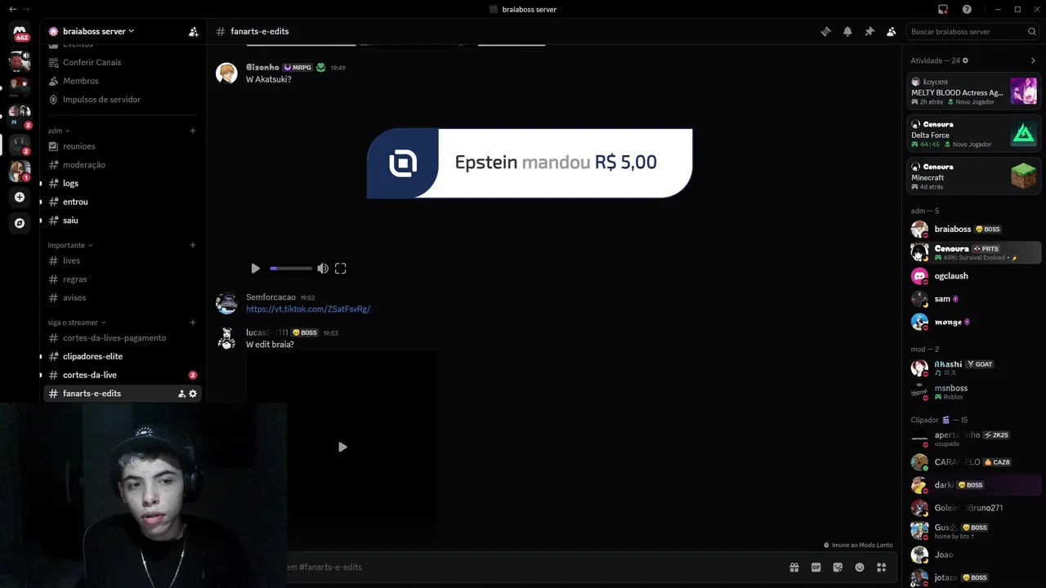Add channel to importante category
Viewport: 1046px width, 588px height.
(x=193, y=245)
